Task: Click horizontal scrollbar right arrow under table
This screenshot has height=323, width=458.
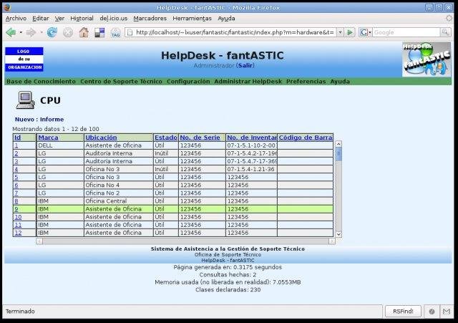Action: click(x=332, y=241)
